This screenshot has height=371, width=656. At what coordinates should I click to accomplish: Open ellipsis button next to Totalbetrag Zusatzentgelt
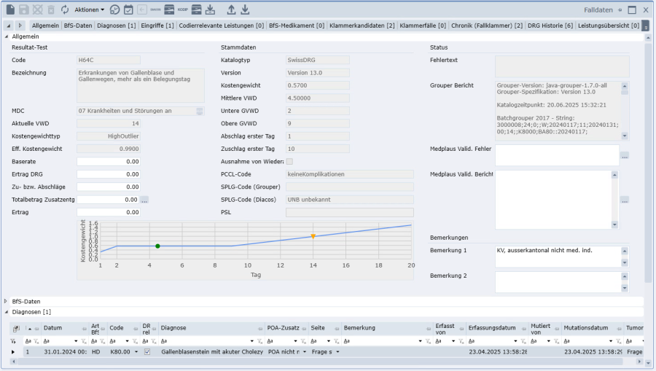coord(144,199)
